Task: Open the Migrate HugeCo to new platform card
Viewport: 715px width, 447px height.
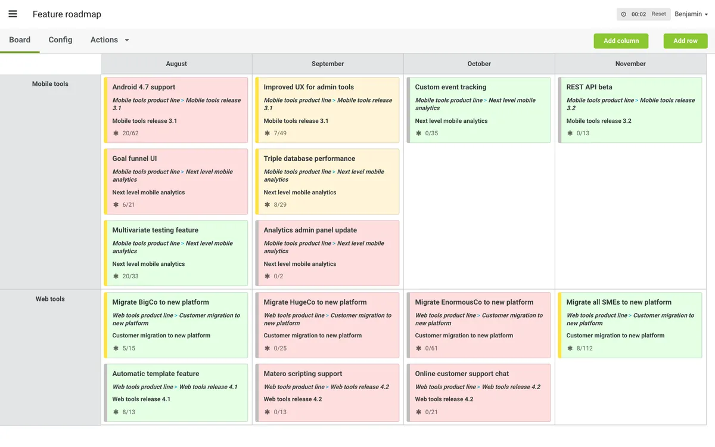Action: pyautogui.click(x=315, y=302)
